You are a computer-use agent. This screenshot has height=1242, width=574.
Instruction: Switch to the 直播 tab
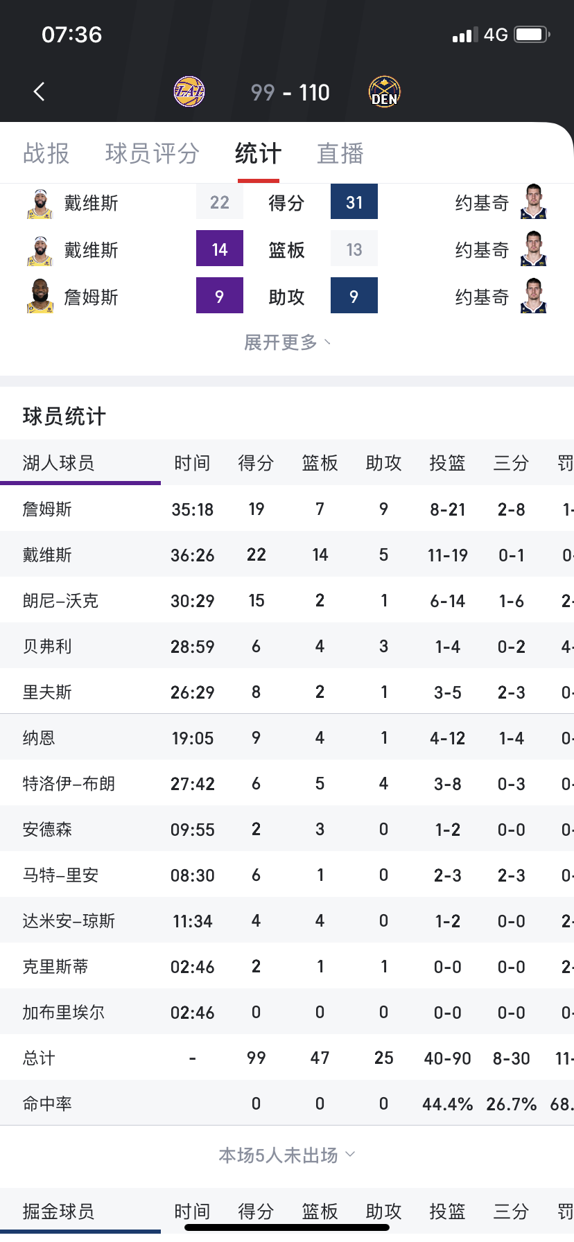[x=339, y=153]
